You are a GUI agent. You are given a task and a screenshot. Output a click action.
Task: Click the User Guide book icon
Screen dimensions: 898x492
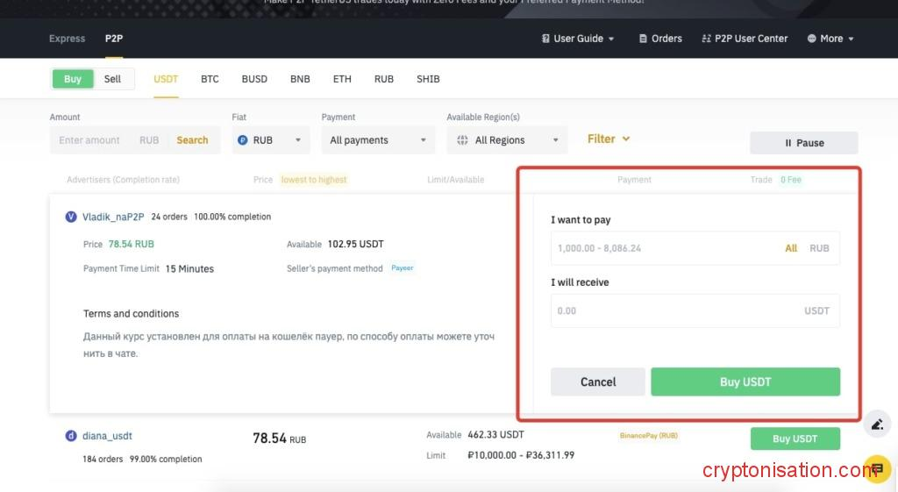[545, 39]
